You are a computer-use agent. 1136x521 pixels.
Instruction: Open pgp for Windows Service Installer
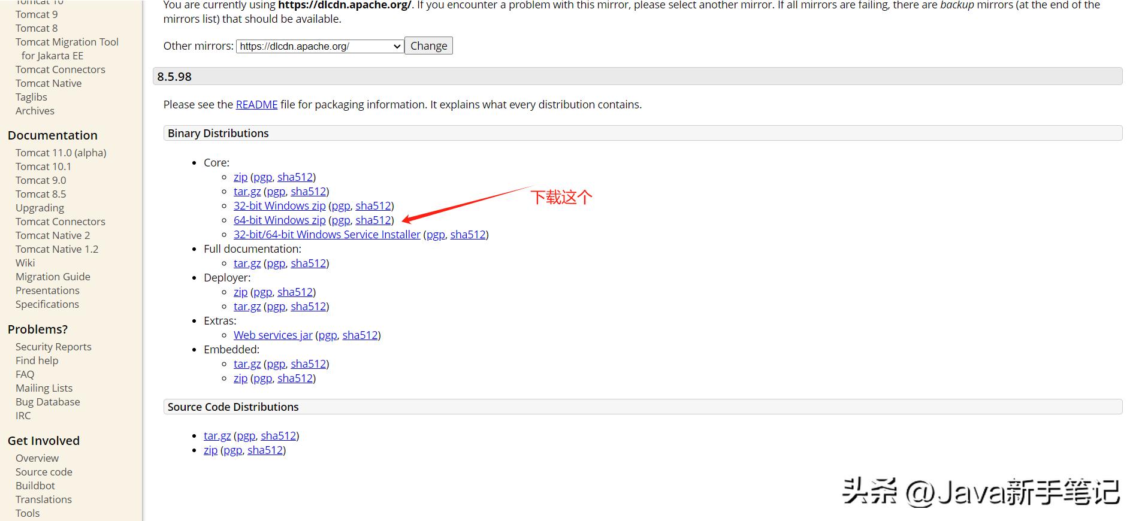pyautogui.click(x=436, y=235)
